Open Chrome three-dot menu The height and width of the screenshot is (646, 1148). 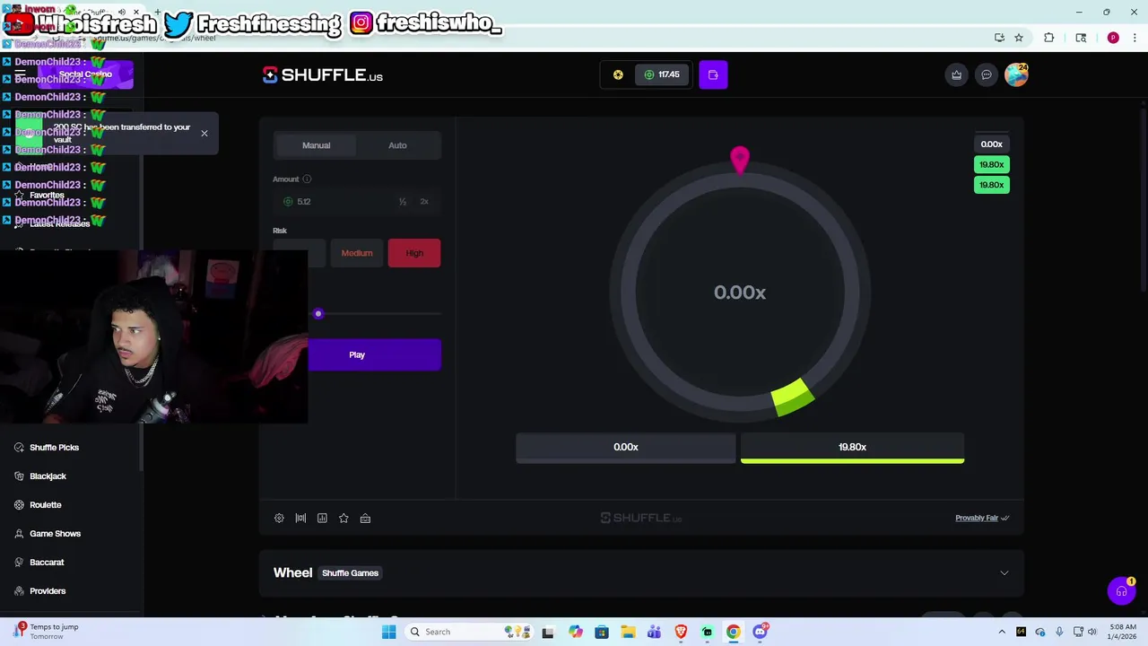pos(1133,38)
